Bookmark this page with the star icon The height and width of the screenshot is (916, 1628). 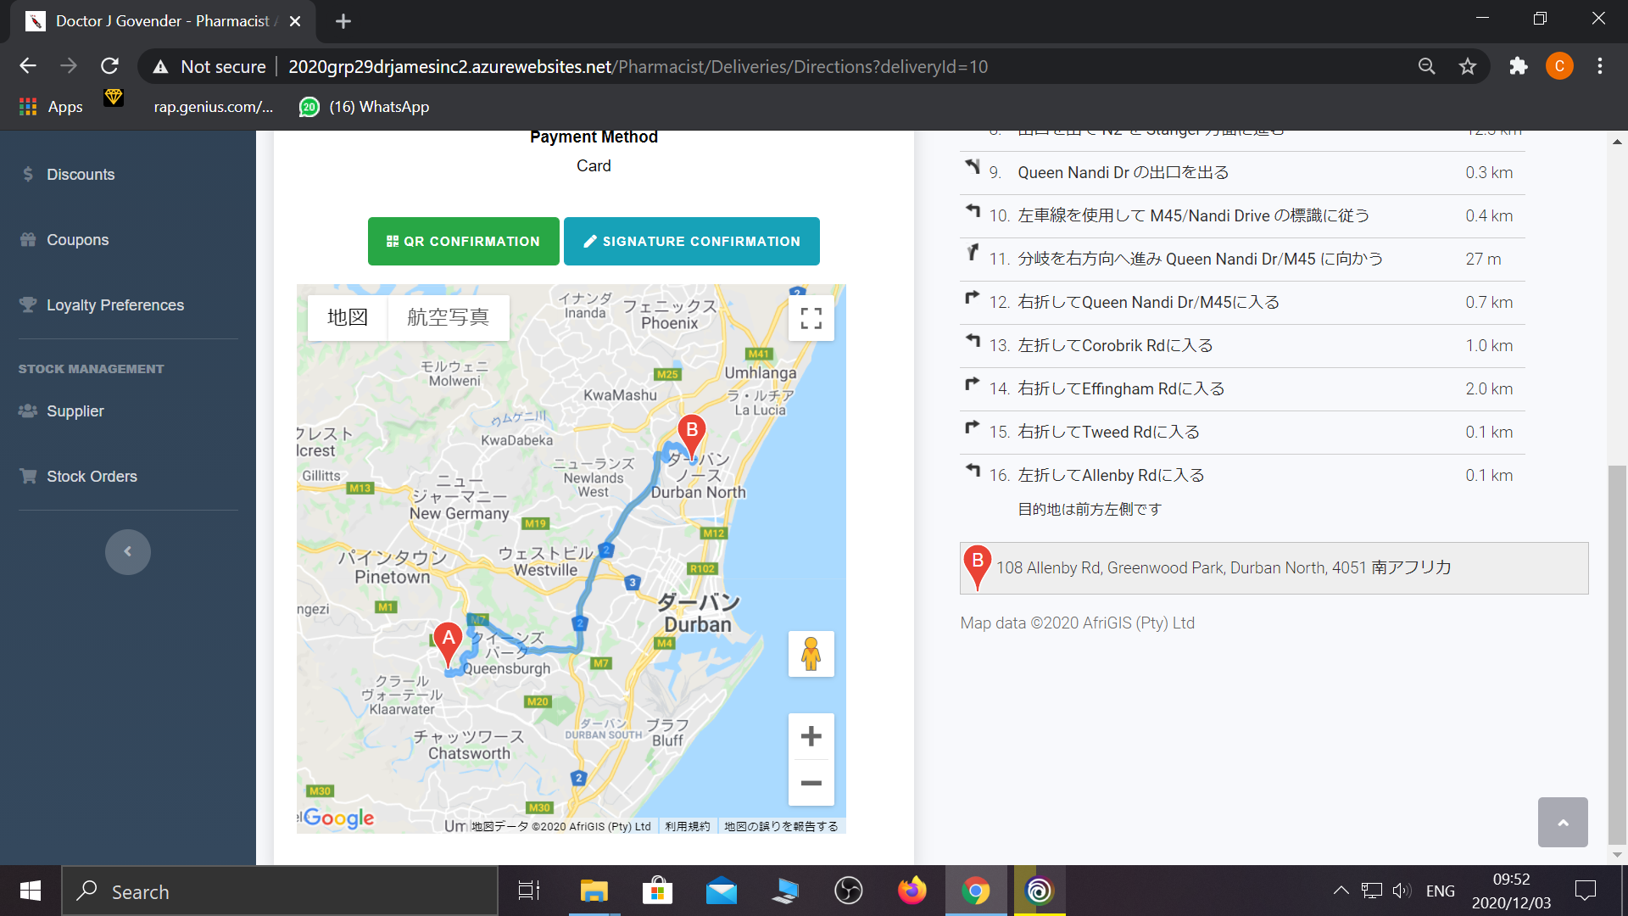click(1468, 66)
